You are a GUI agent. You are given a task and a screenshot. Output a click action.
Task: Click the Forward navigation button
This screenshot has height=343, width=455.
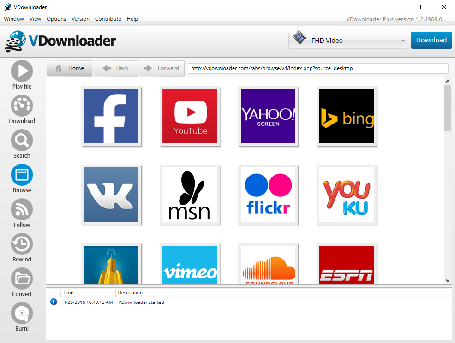162,68
